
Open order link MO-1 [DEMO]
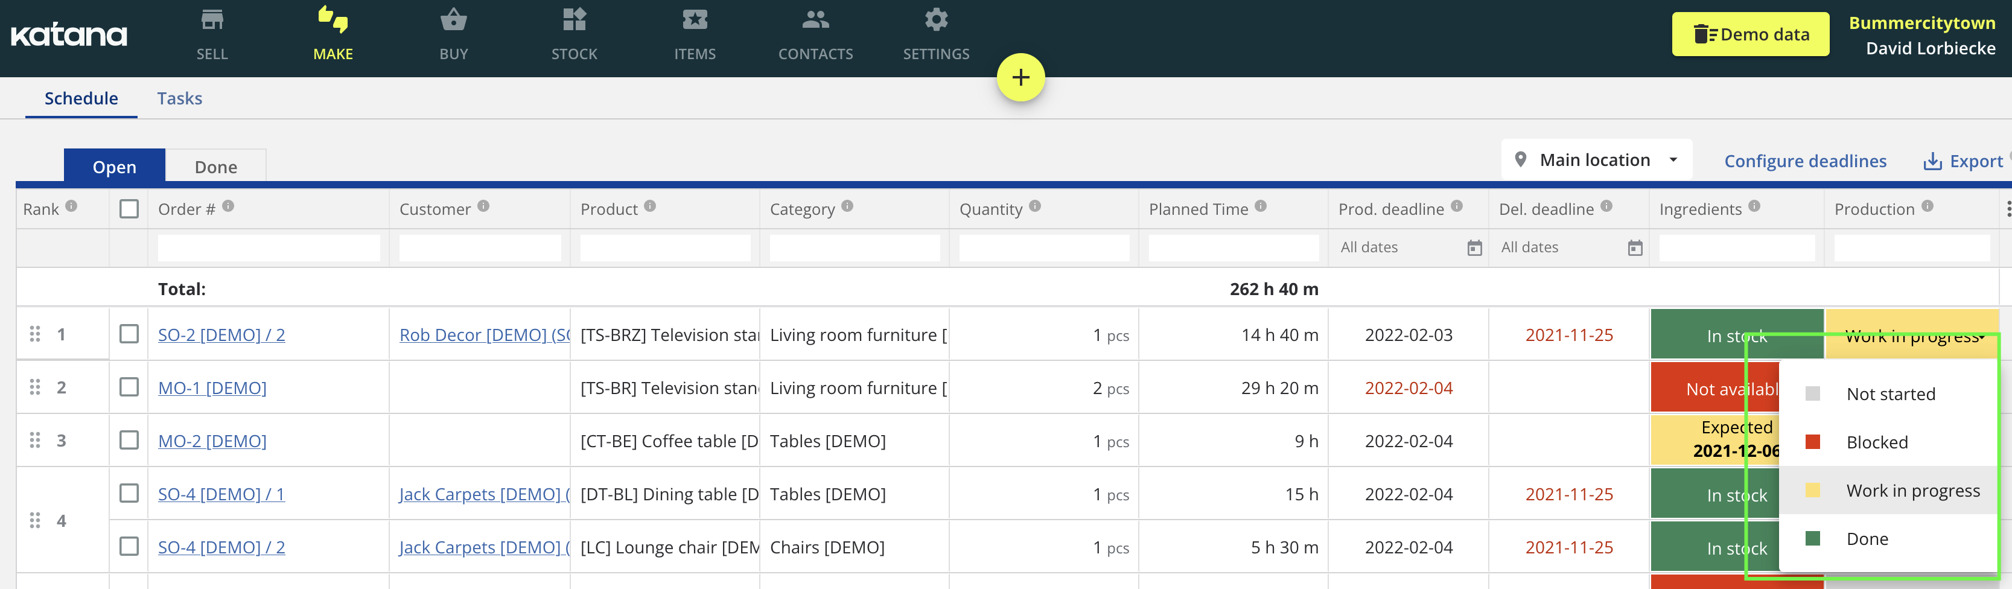212,387
